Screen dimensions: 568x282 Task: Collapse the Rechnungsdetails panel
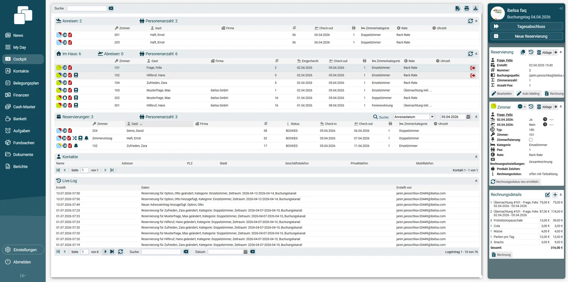click(x=561, y=195)
